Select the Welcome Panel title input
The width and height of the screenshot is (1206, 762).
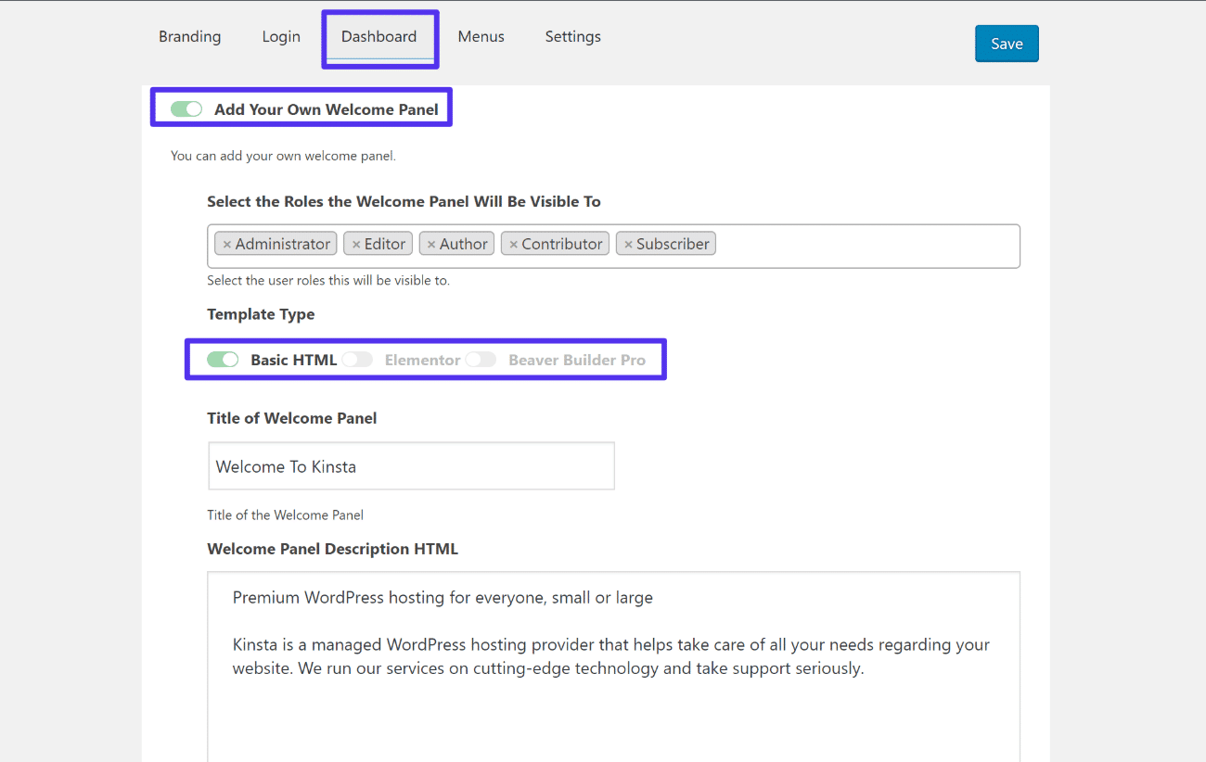411,465
